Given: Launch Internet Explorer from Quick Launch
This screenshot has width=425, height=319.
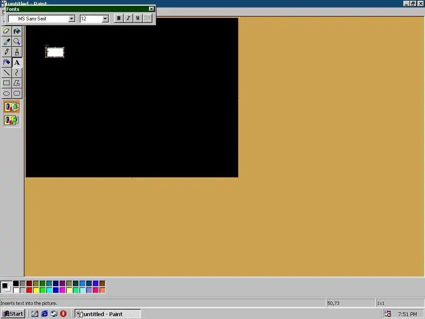Looking at the screenshot, I should point(44,314).
